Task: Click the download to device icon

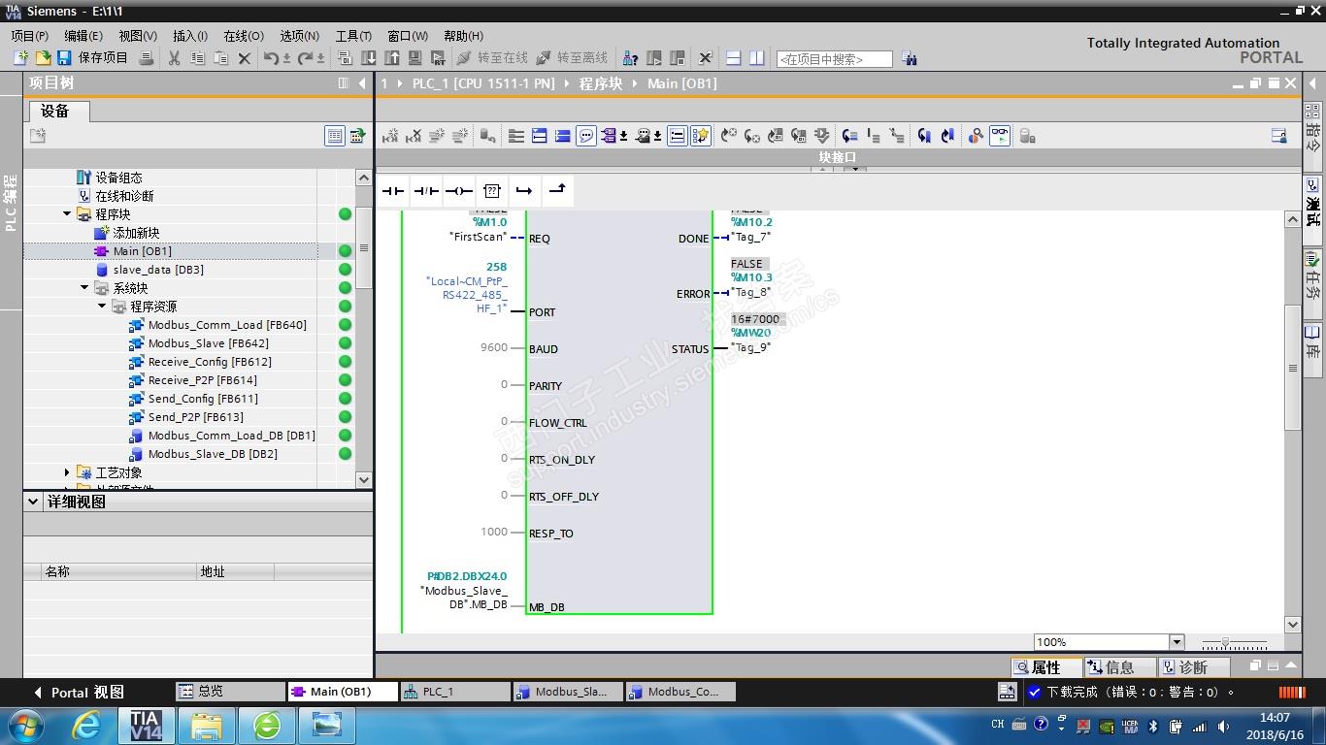Action: [368, 58]
